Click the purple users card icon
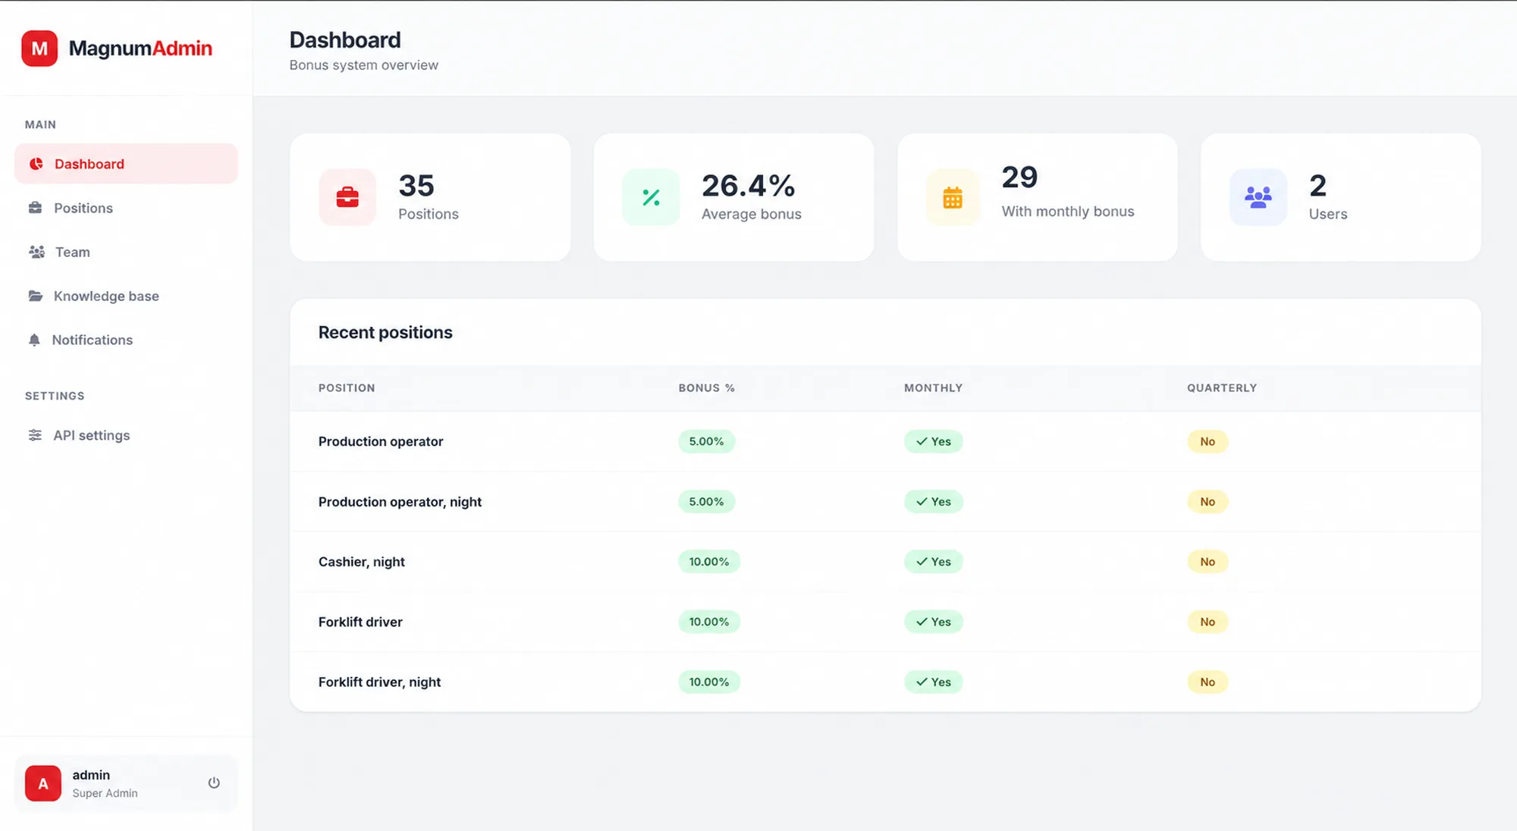This screenshot has height=831, width=1517. (x=1258, y=197)
